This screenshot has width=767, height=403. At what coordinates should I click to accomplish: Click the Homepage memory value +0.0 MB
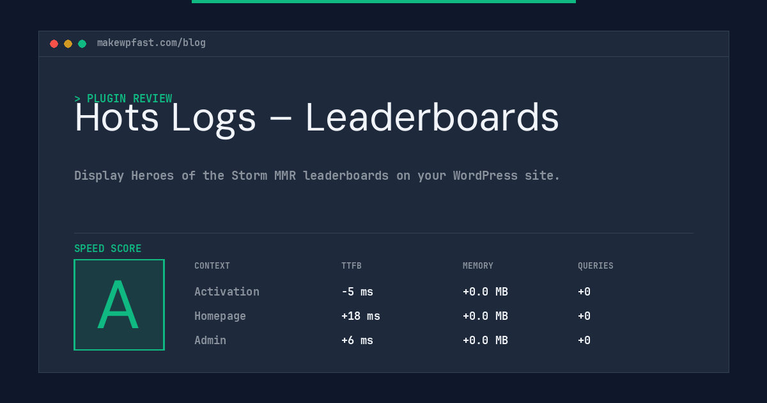485,316
